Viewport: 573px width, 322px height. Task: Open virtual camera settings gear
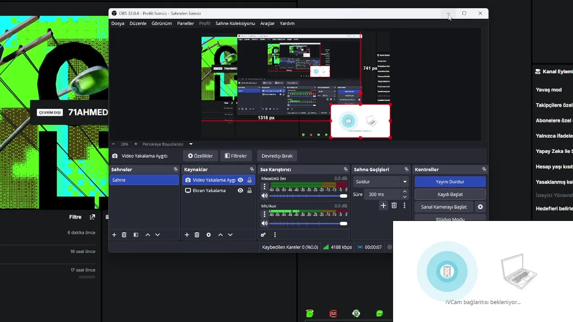pyautogui.click(x=480, y=207)
